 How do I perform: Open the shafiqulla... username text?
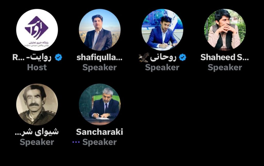coord(100,57)
